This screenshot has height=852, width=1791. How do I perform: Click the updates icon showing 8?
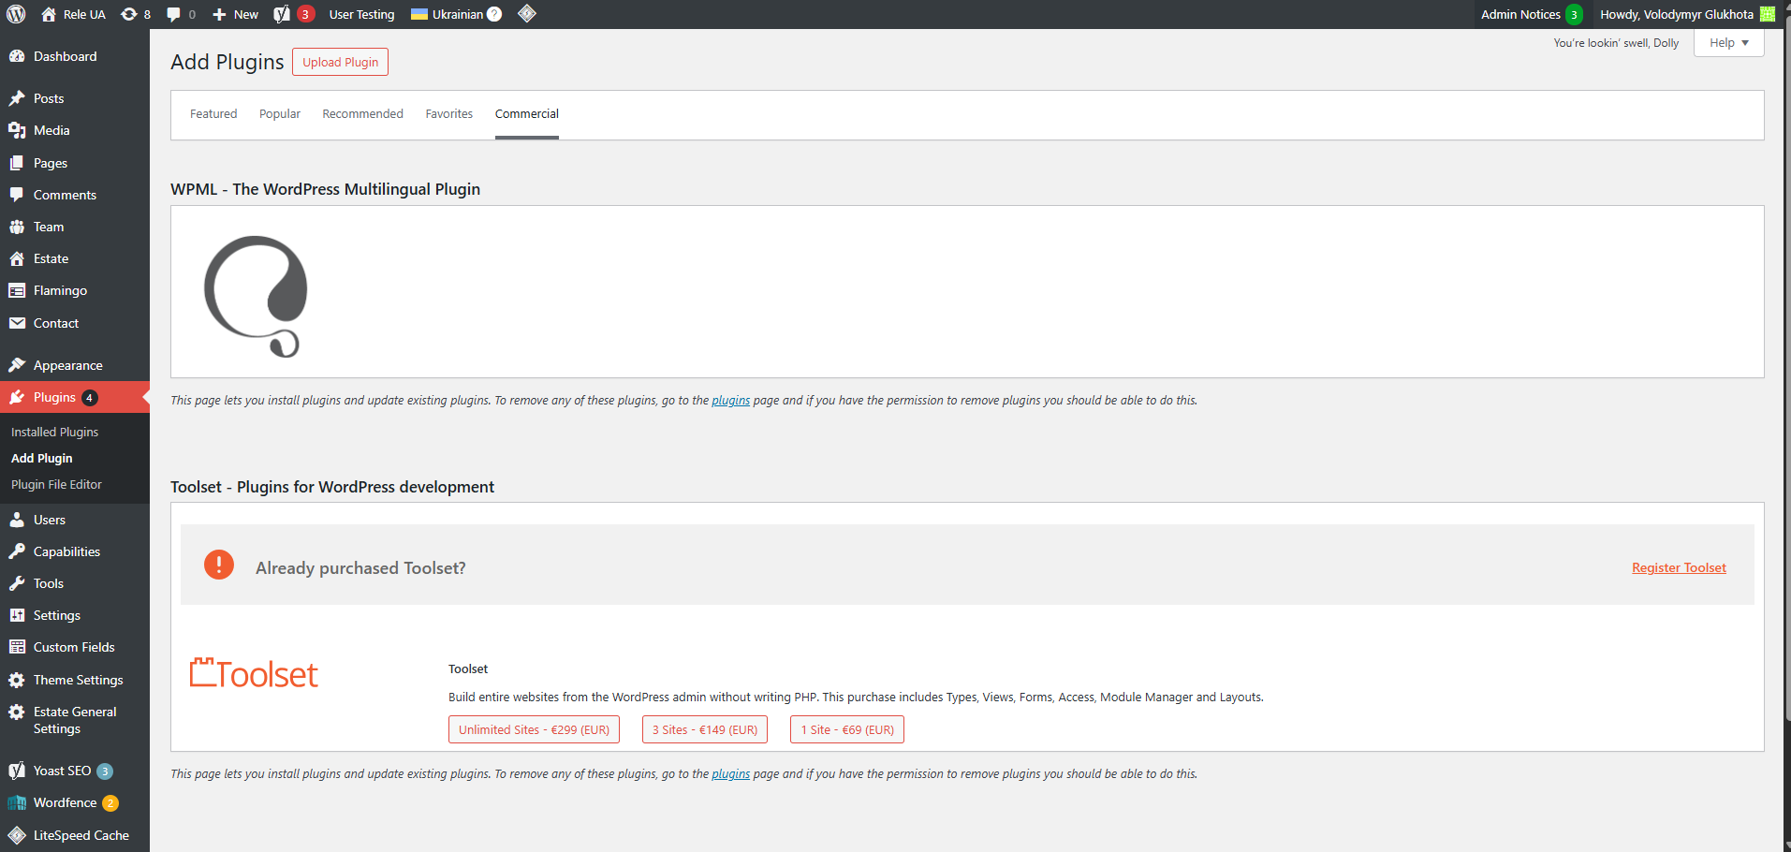point(129,14)
